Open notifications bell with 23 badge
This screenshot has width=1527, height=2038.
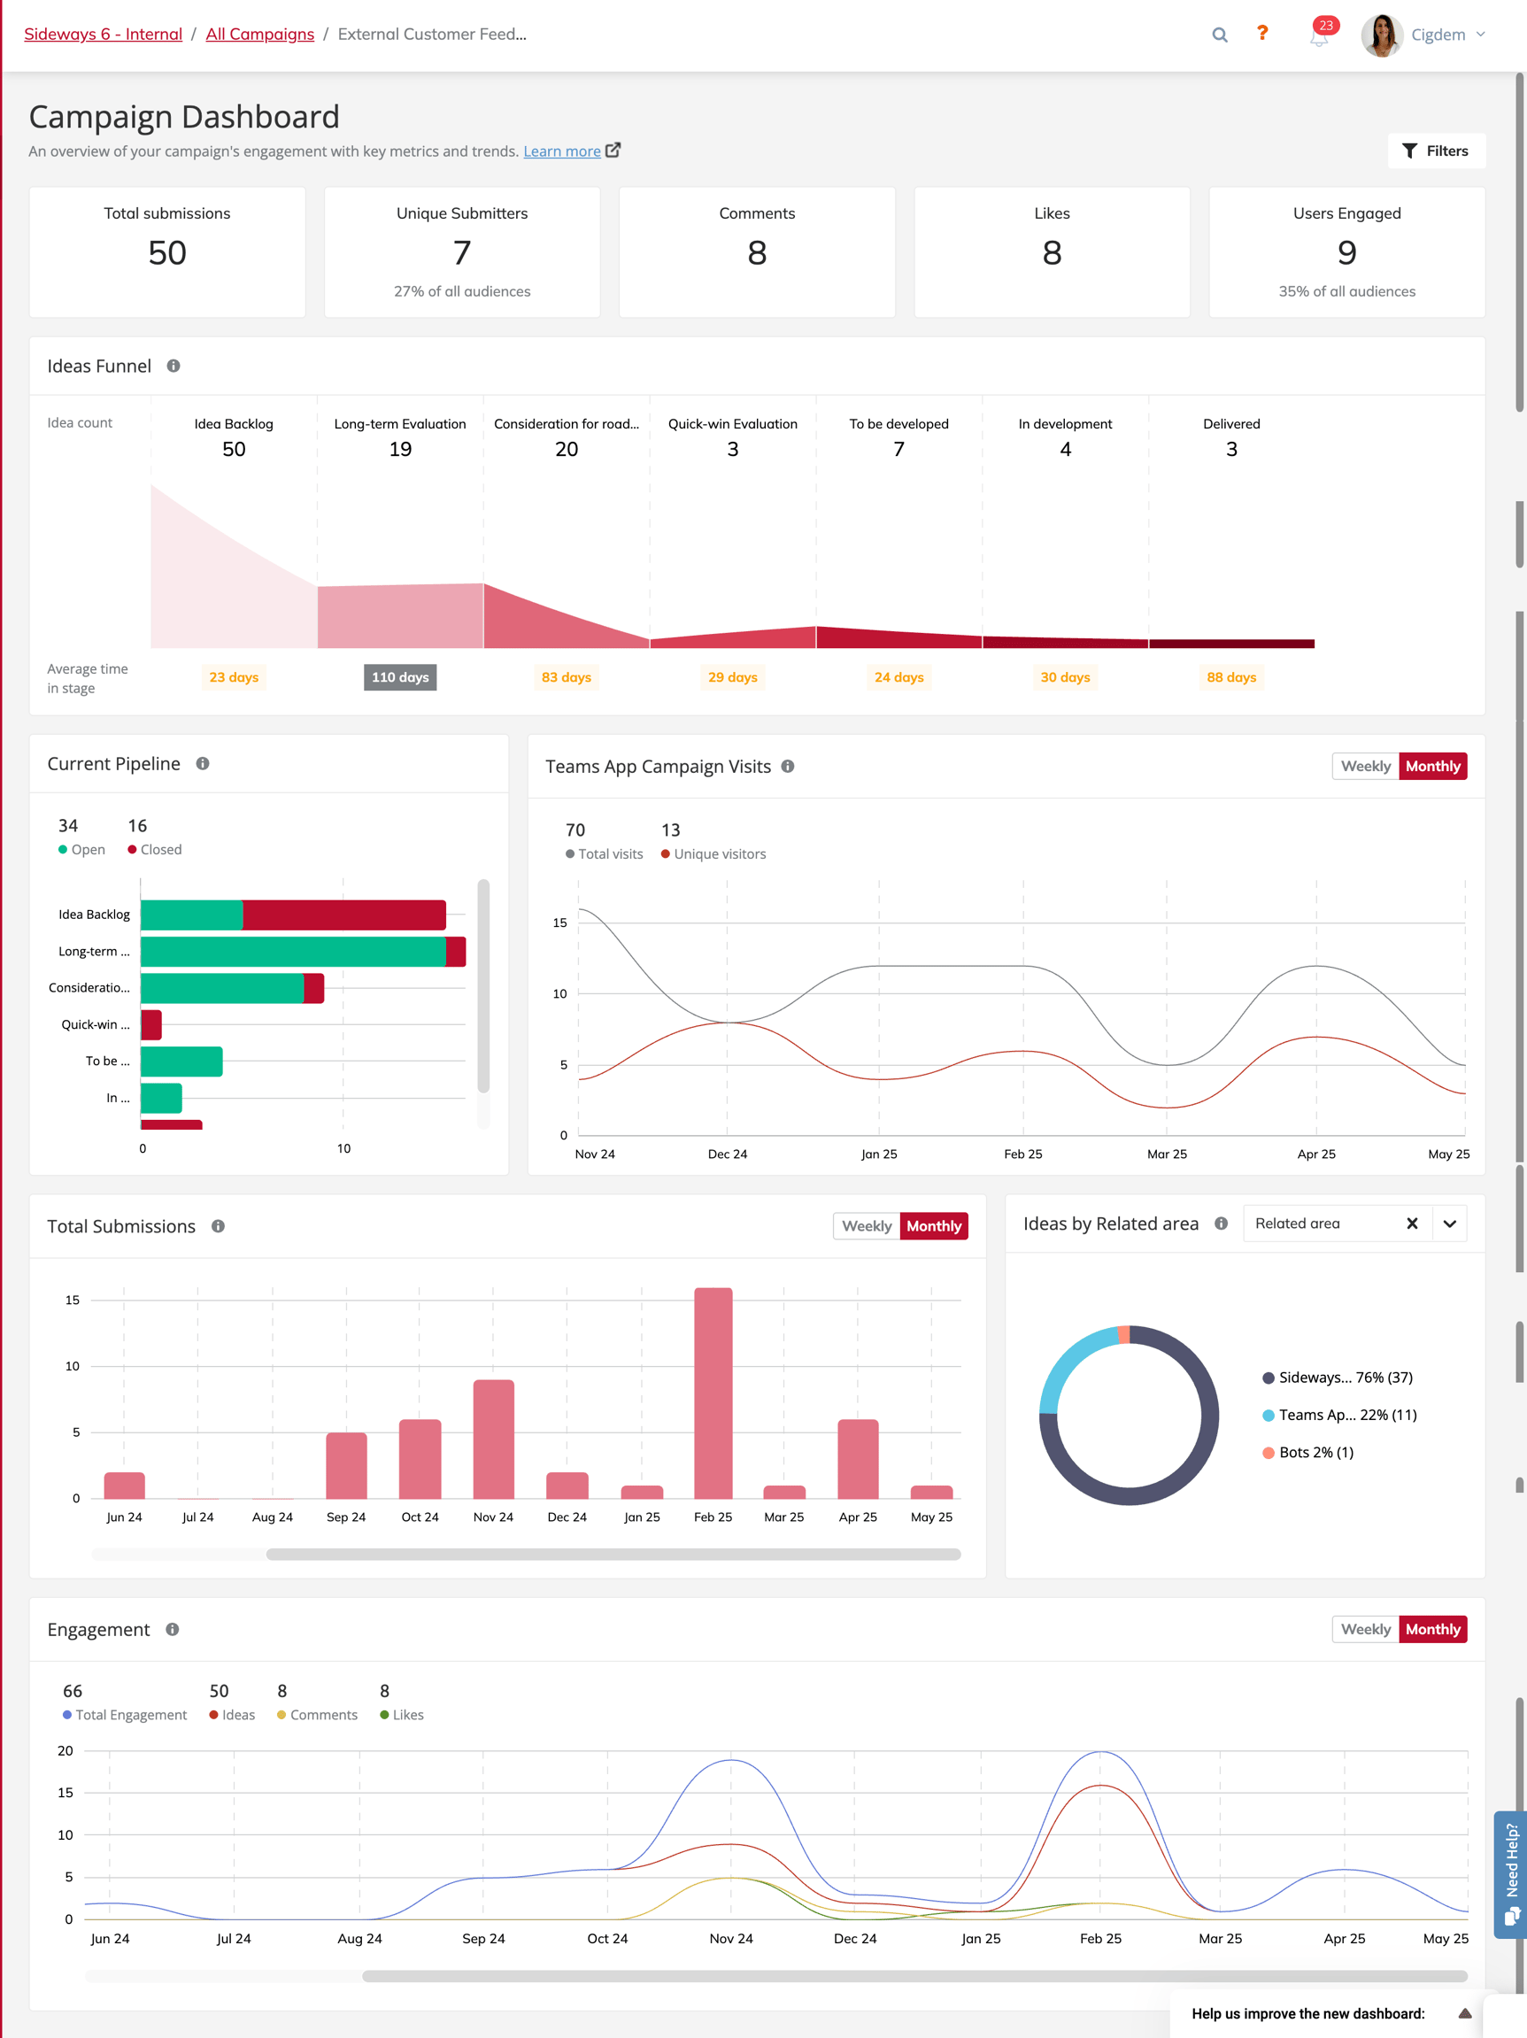click(x=1319, y=37)
